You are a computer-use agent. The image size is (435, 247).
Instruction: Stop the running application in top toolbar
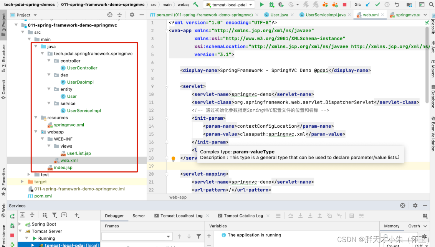[344, 5]
